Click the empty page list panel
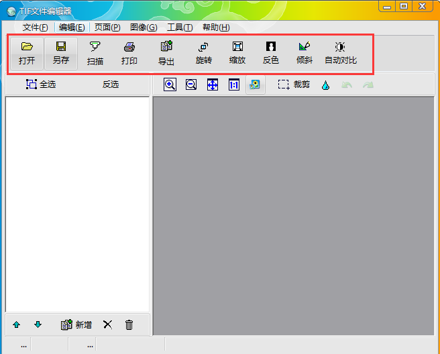Image resolution: width=440 pixels, height=354 pixels. tap(77, 204)
